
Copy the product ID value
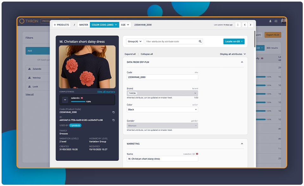(114, 120)
